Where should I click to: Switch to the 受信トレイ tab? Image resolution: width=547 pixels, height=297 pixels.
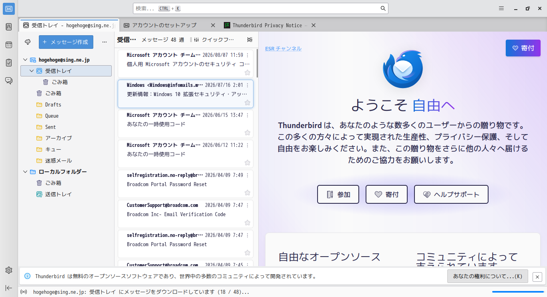[69, 25]
